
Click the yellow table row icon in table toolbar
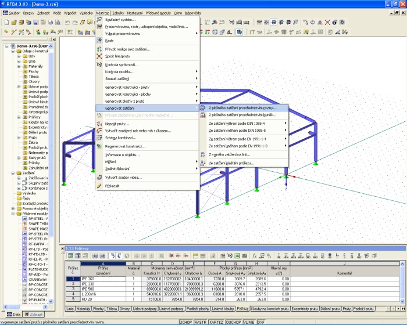click(195, 256)
